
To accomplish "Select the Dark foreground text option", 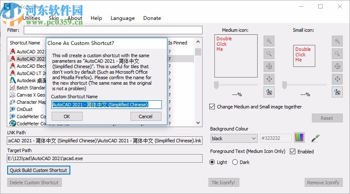I will point(235,162).
